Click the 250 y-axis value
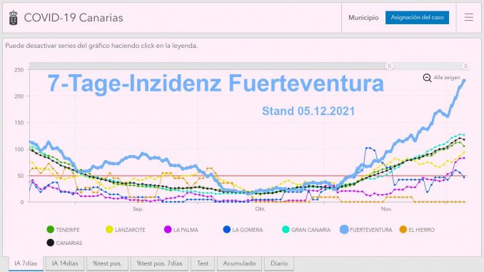The image size is (484, 272). pyautogui.click(x=19, y=70)
